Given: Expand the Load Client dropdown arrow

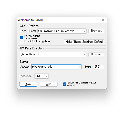Looking at the screenshot, I should [x=84, y=31].
